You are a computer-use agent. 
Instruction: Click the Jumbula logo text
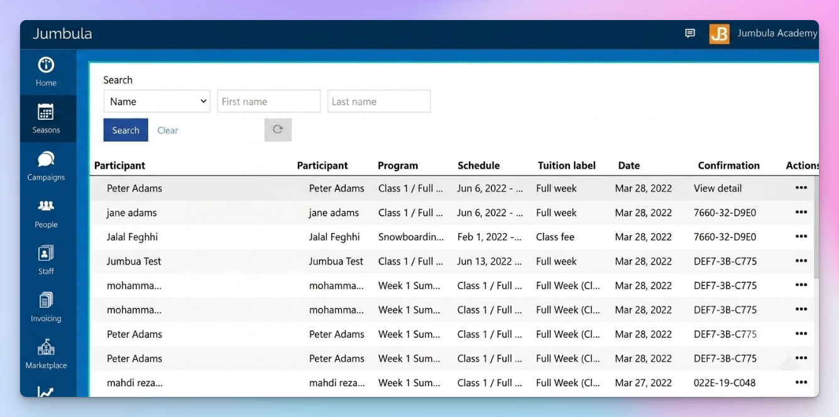[x=62, y=34]
